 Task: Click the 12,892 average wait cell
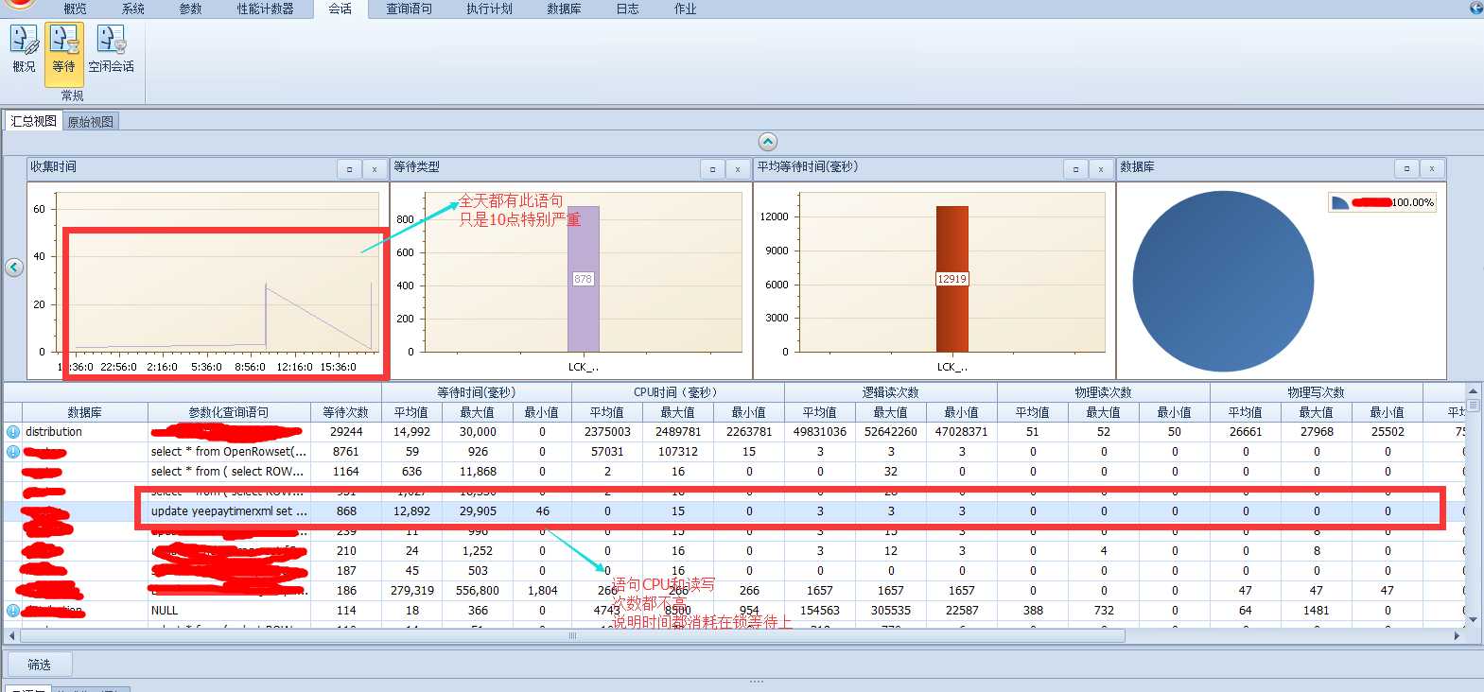tap(411, 511)
